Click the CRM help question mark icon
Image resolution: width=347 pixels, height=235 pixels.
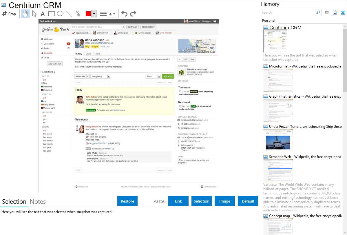[215, 21]
